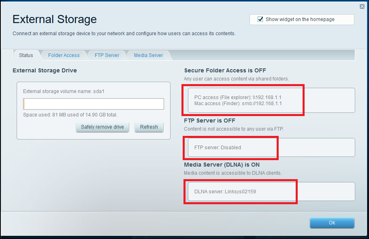The height and width of the screenshot is (239, 369).
Task: Enable the Show widget on the homepage checkbox
Action: click(x=260, y=19)
